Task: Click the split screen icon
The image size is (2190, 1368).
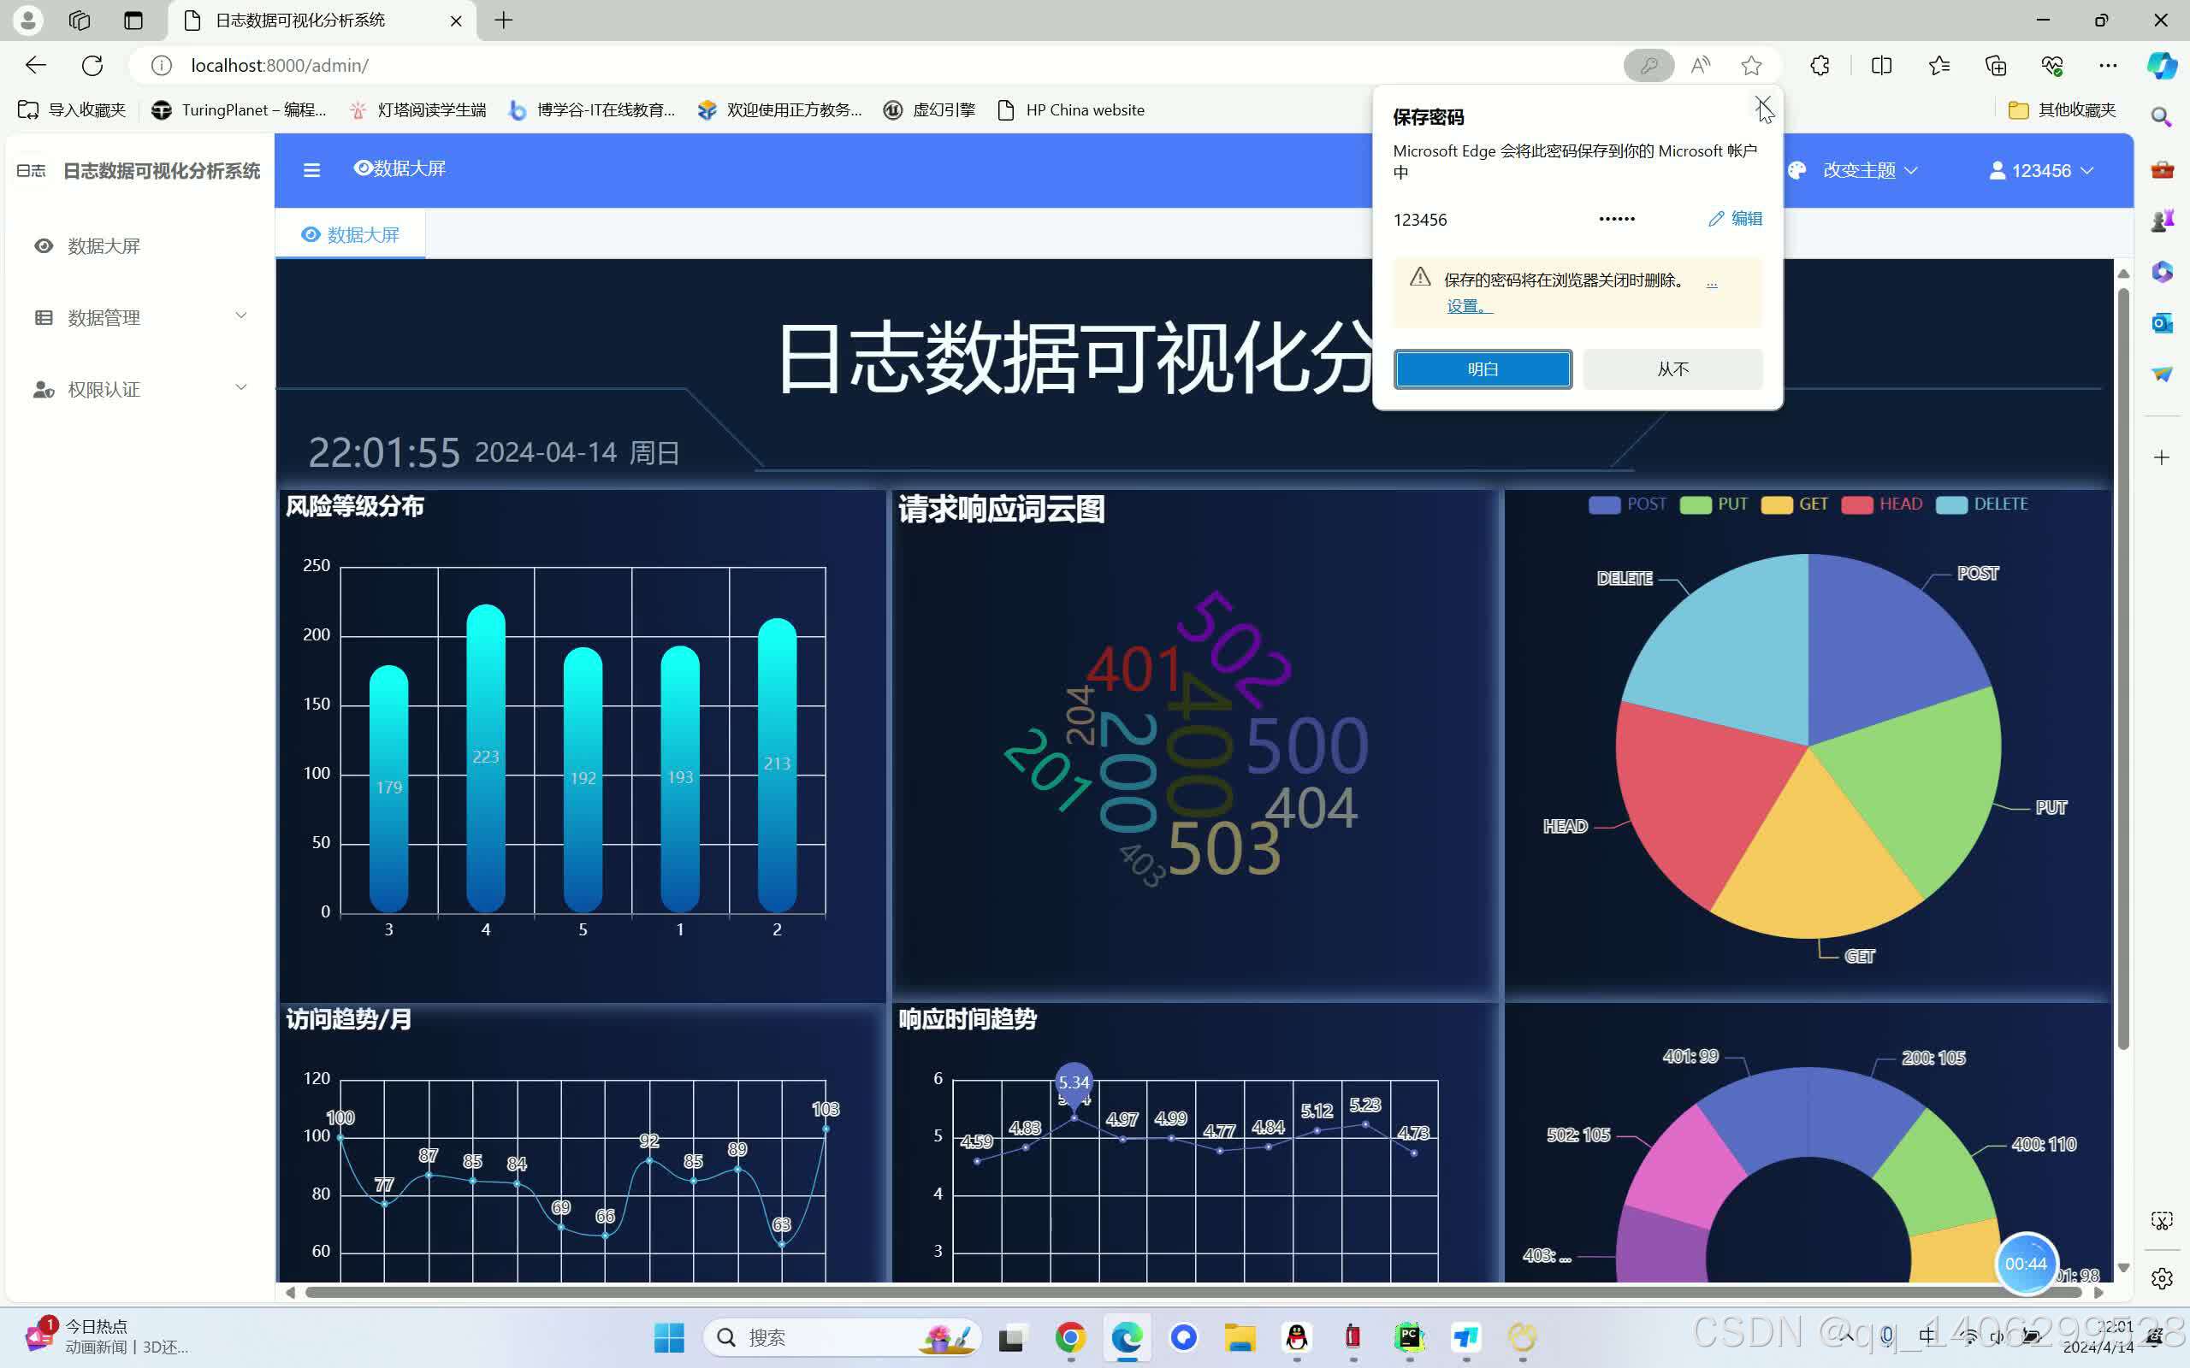Action: (x=1881, y=65)
